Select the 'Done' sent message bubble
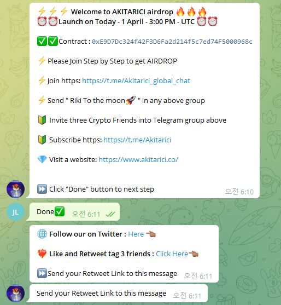The width and height of the screenshot is (281, 305). click(x=73, y=211)
